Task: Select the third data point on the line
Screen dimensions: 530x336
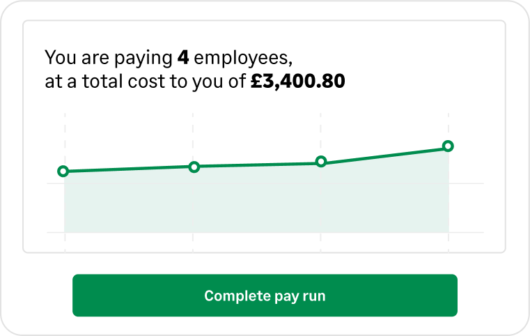Action: pyautogui.click(x=321, y=162)
